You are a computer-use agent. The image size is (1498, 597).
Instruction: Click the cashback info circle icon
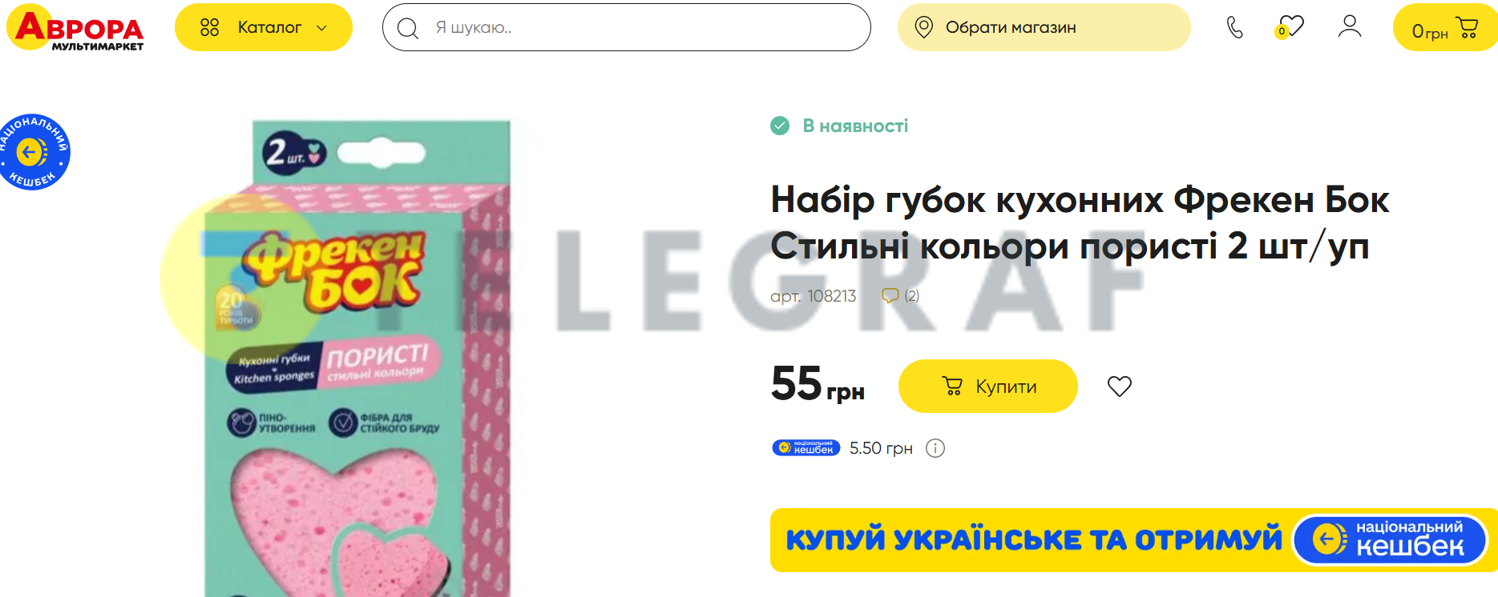tap(935, 448)
